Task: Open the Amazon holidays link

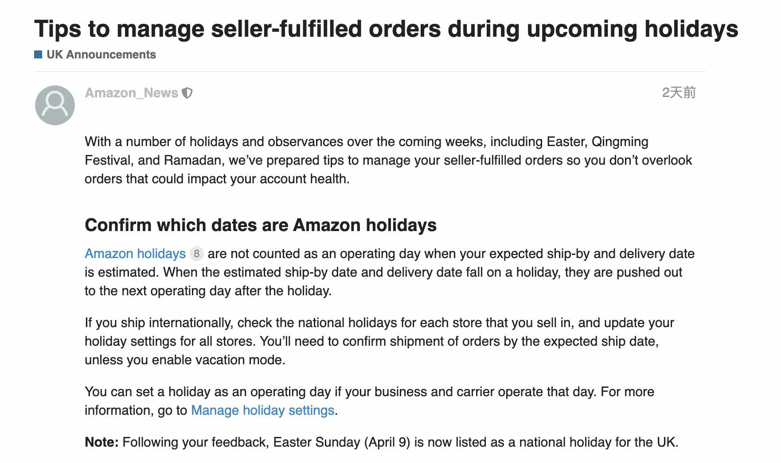Action: pyautogui.click(x=135, y=254)
